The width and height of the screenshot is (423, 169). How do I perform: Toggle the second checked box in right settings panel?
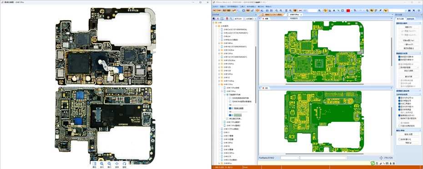(x=399, y=60)
